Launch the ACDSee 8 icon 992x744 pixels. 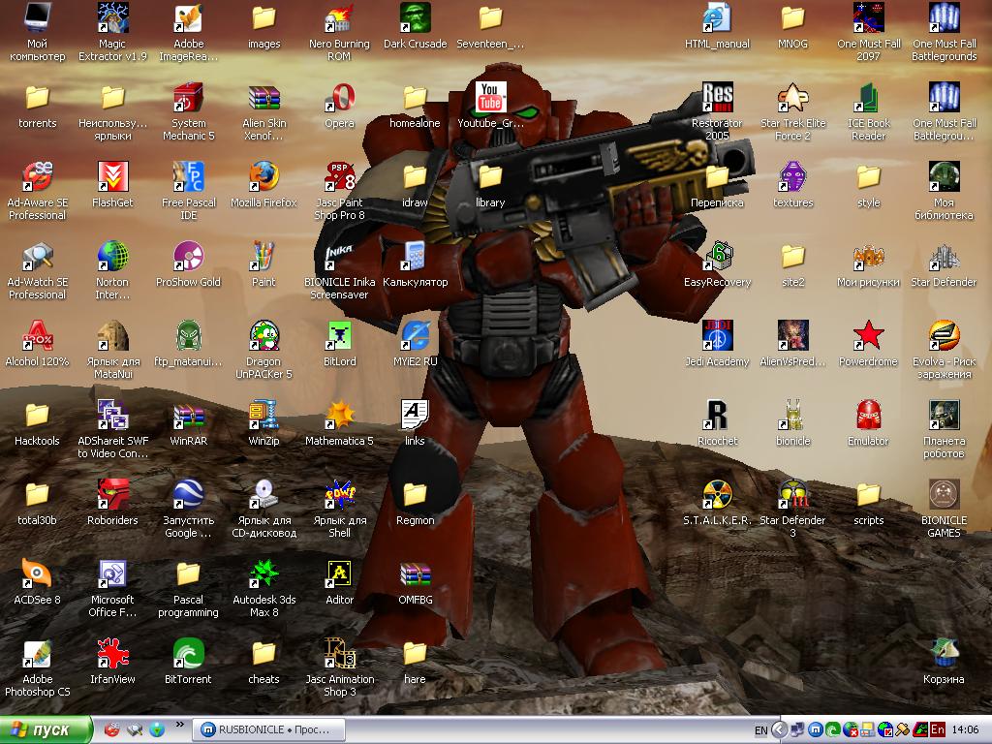pos(38,573)
